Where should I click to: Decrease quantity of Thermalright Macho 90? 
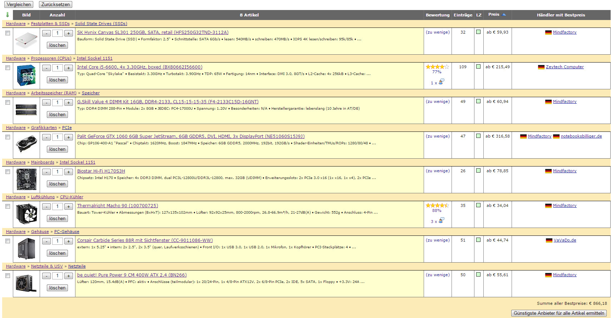tap(46, 207)
